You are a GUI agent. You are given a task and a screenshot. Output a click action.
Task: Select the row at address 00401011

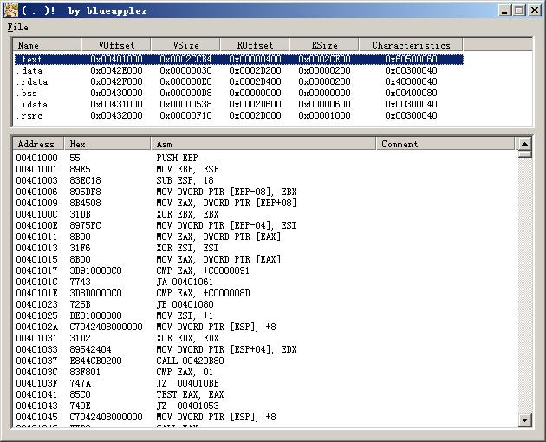264,237
